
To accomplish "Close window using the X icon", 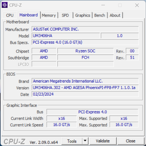I will (x=137, y=5).
